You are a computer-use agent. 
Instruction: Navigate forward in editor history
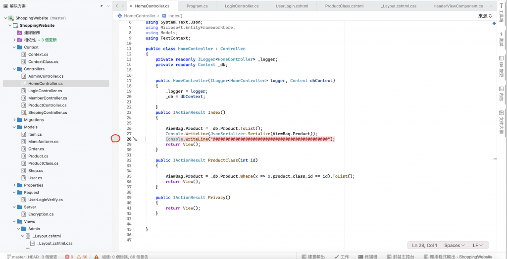point(123,6)
